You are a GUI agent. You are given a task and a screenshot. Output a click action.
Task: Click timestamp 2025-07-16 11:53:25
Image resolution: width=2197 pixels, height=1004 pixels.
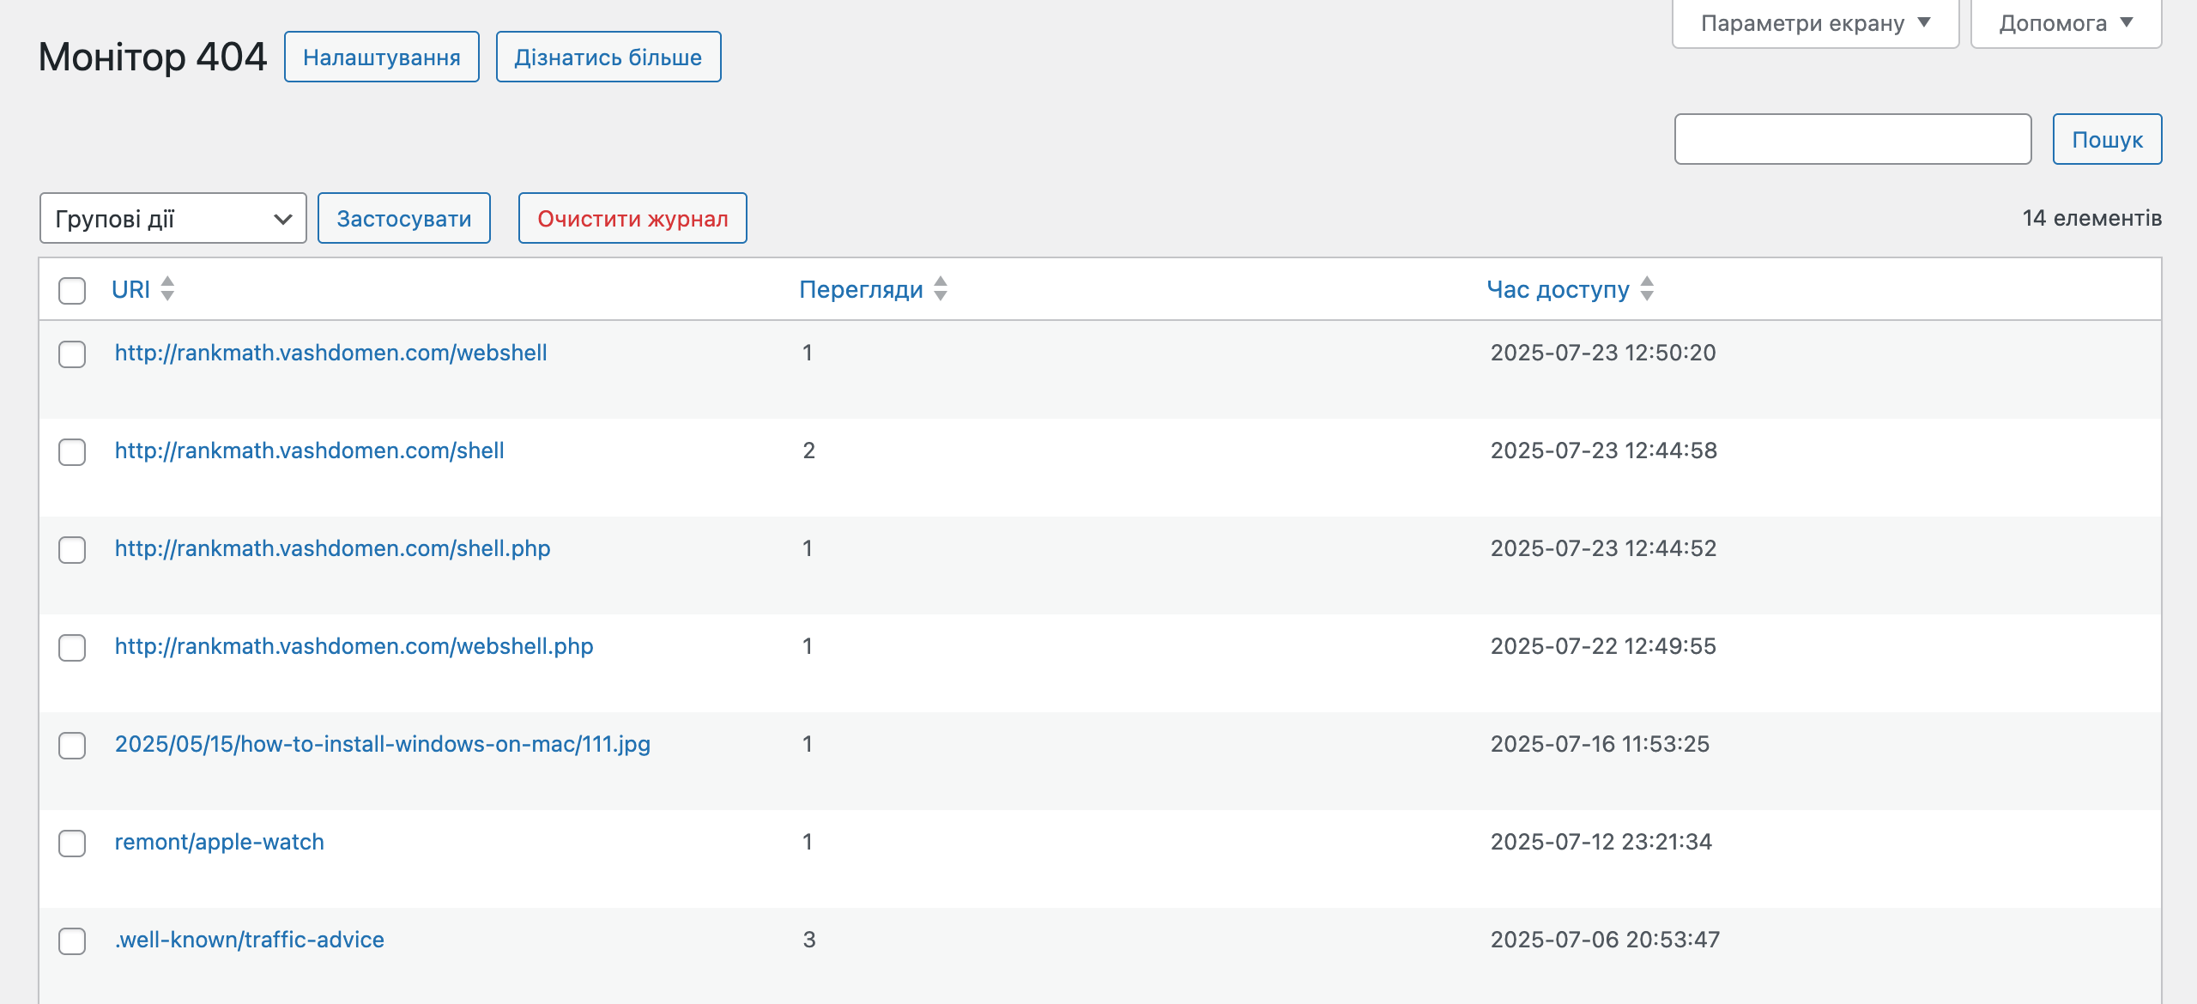1601,744
